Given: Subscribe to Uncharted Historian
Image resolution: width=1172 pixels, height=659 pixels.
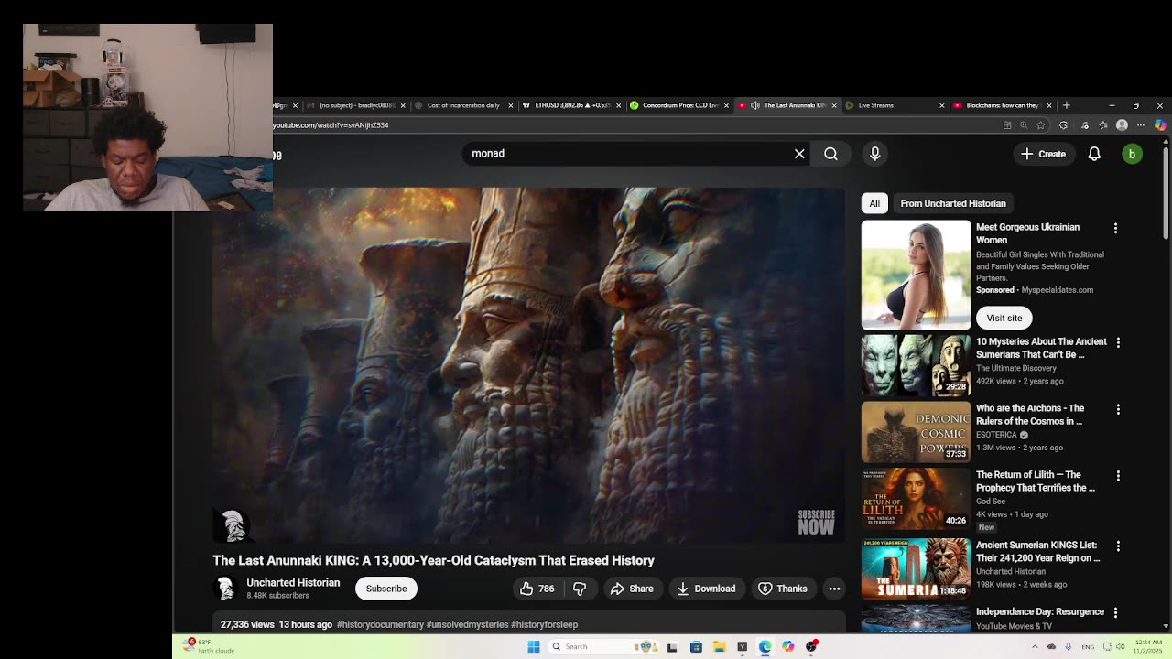Looking at the screenshot, I should pos(386,589).
